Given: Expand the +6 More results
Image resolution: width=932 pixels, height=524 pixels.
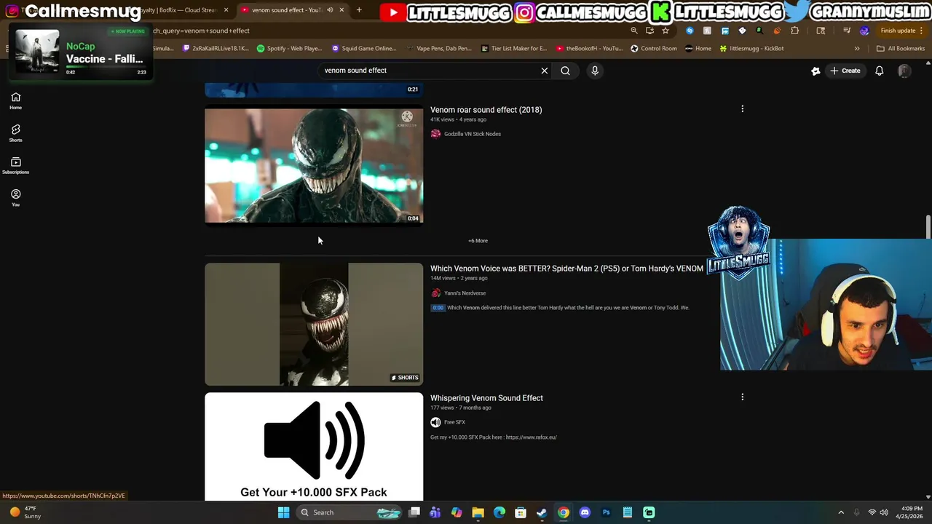Looking at the screenshot, I should click(478, 241).
